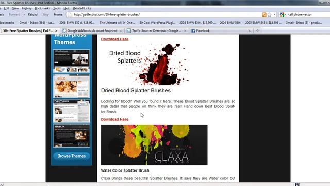The width and height of the screenshot is (330, 186).
Task: Open the Related Links menu
Action: click(x=82, y=8)
